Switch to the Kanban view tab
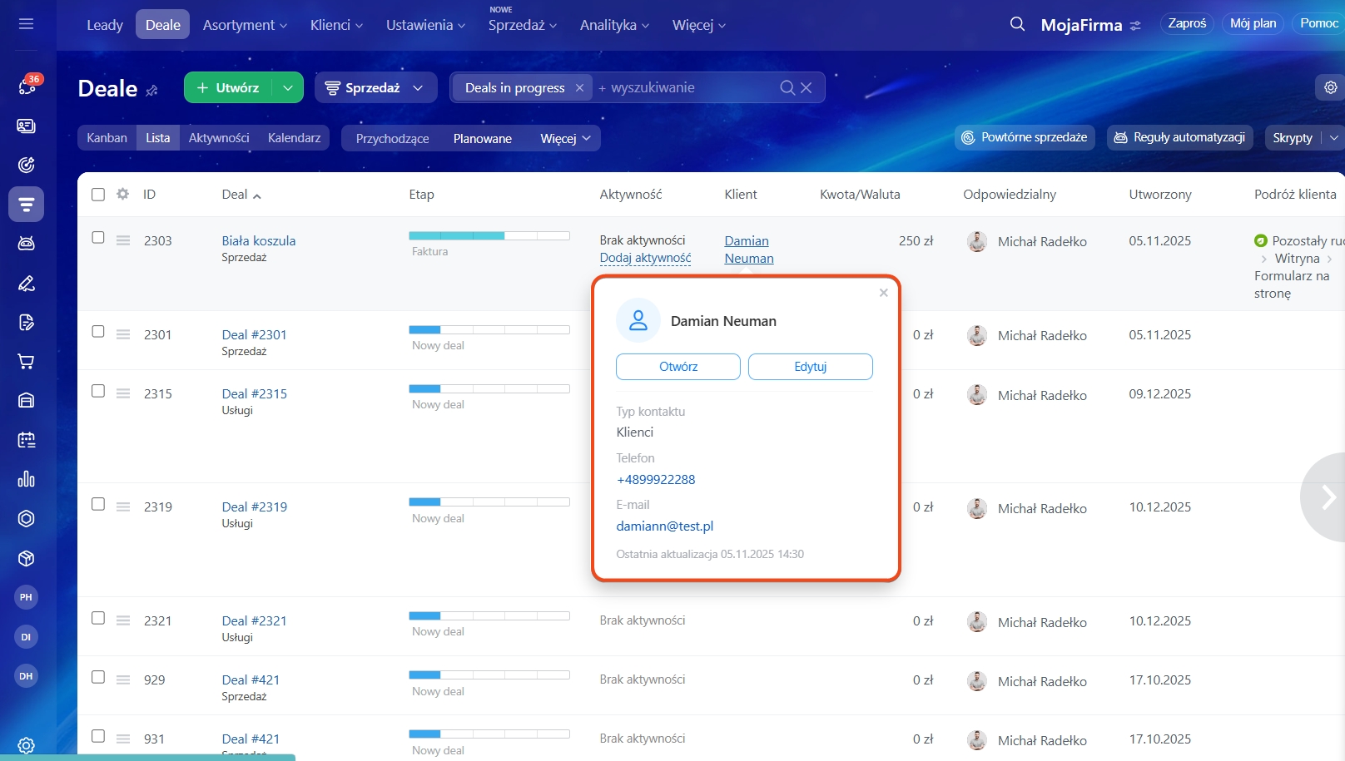Viewport: 1345px width, 761px height. [x=107, y=138]
